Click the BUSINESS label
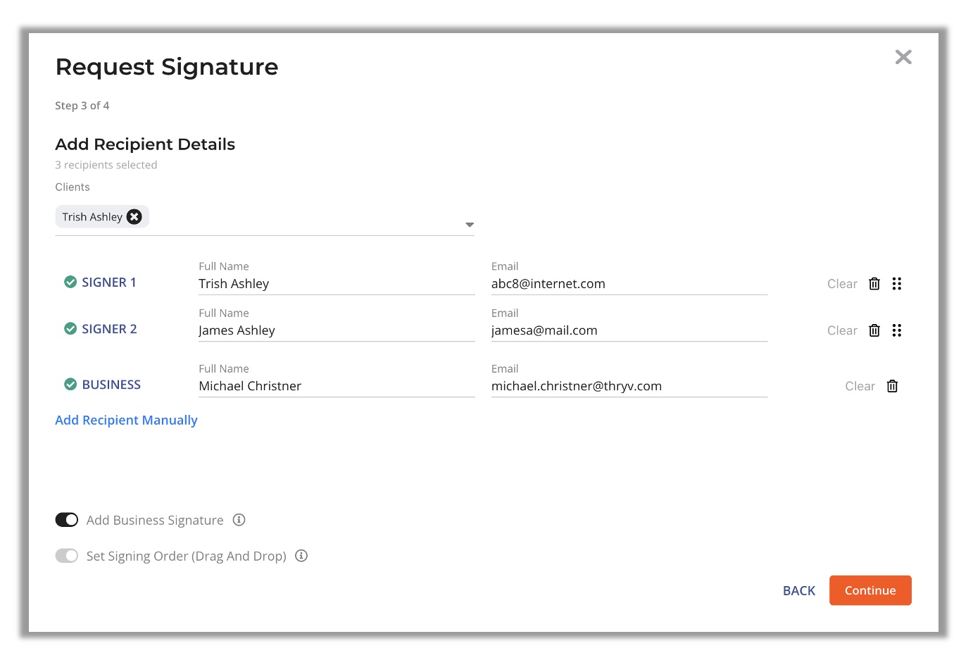The width and height of the screenshot is (973, 665). [111, 385]
